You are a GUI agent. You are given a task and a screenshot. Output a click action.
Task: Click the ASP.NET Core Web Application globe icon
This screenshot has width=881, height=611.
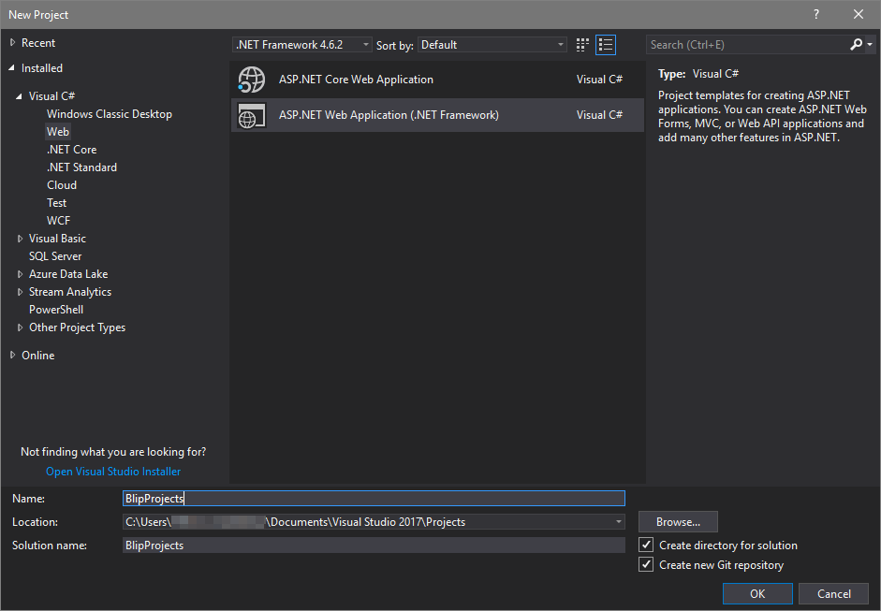[x=252, y=80]
